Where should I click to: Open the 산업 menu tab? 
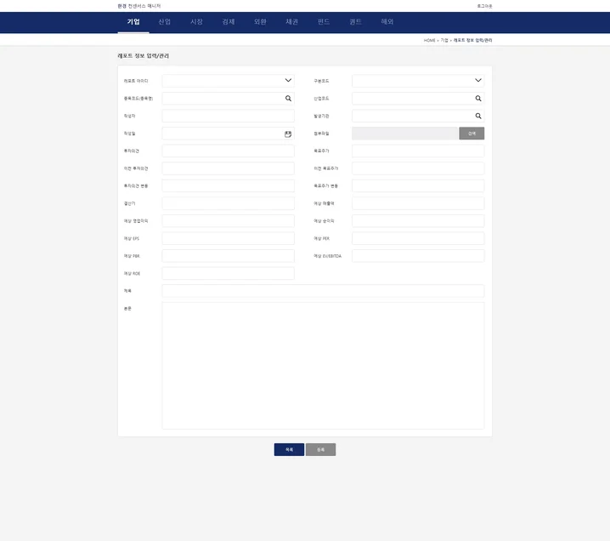click(x=165, y=21)
